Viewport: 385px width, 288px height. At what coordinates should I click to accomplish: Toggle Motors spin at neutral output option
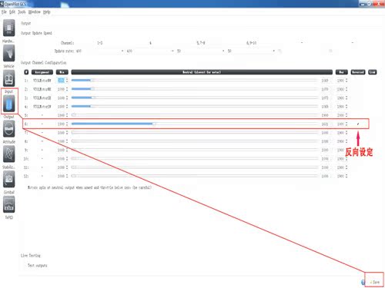point(89,187)
